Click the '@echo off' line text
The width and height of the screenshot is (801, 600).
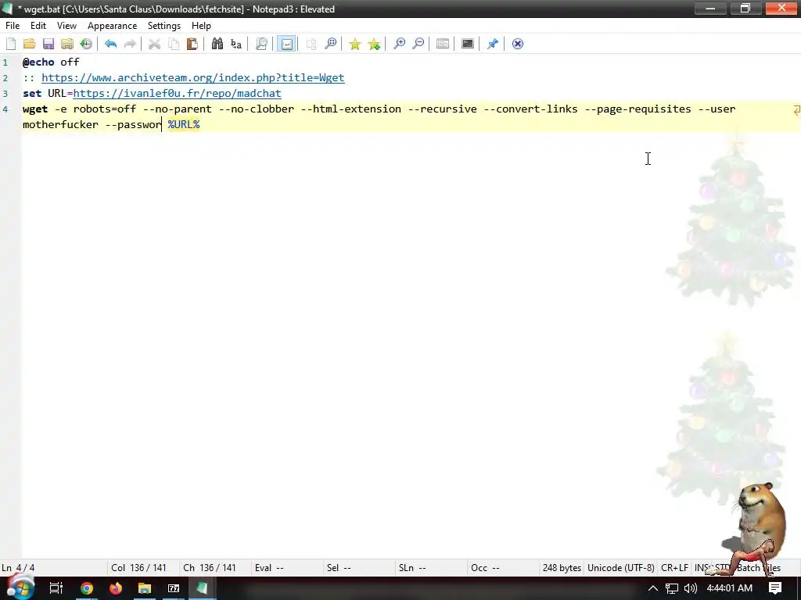point(51,62)
